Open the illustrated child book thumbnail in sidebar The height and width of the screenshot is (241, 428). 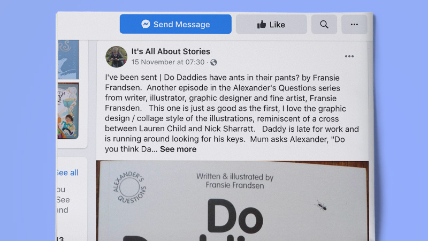coord(68,111)
